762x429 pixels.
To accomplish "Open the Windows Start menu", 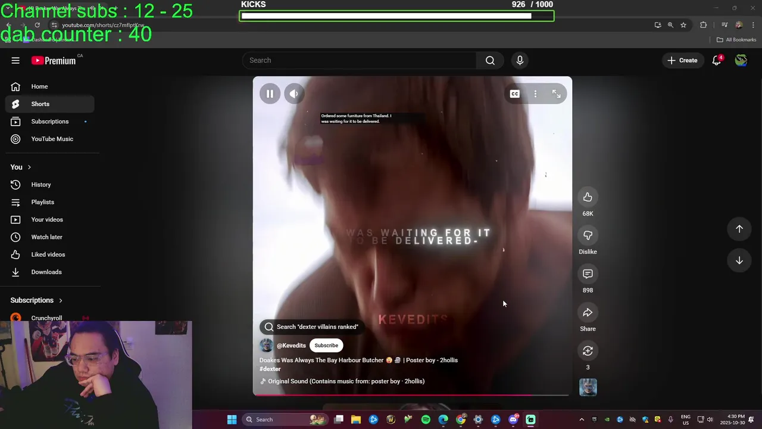I will tap(232, 419).
